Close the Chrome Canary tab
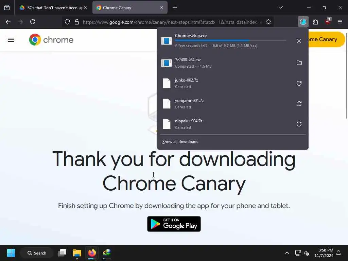 [162, 7]
